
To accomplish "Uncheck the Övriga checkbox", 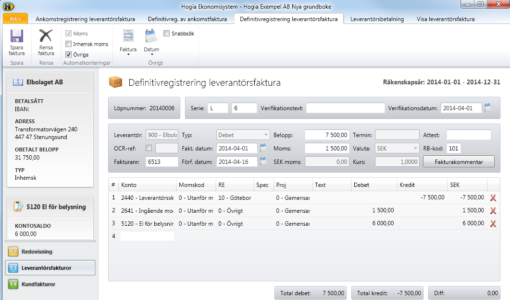I will [68, 55].
